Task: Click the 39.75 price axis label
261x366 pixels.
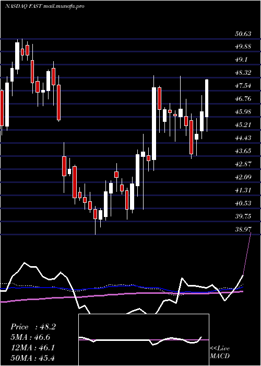Action: click(243, 217)
